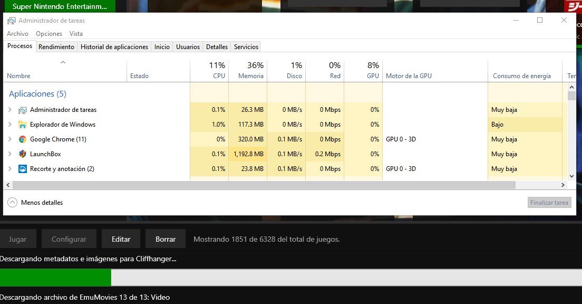Screen dimensions: 582x304
Task: Select the Procesos tab
Action: tap(20, 46)
